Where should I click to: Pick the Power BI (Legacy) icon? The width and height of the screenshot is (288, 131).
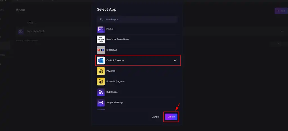[x=101, y=81]
